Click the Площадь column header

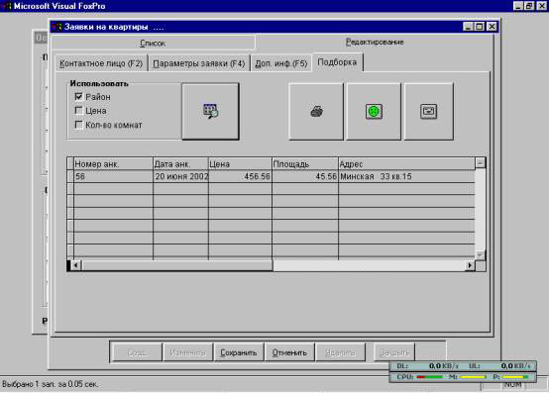point(305,164)
